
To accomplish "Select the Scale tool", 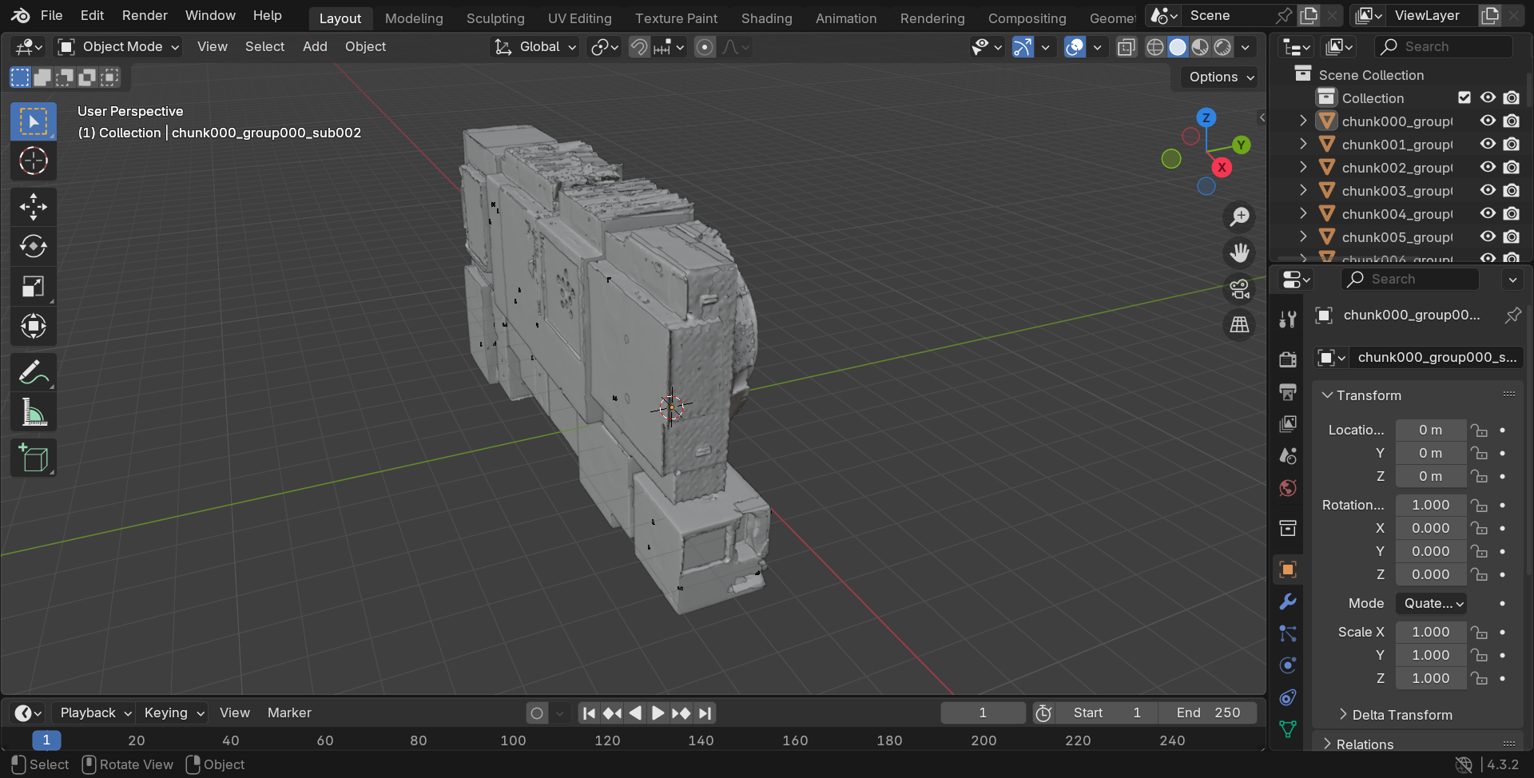I will point(33,286).
